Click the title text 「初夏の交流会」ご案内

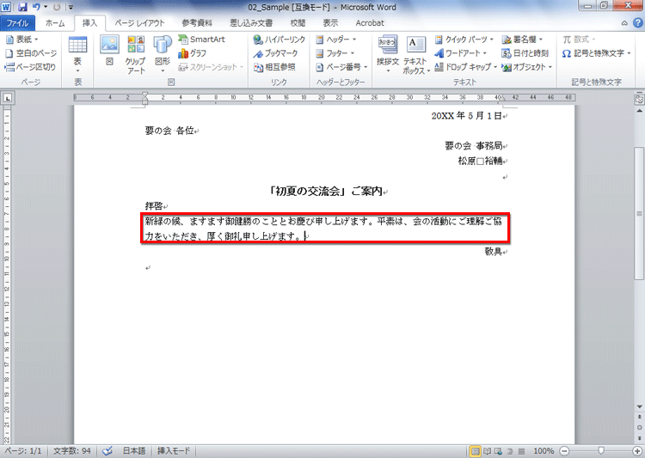325,192
